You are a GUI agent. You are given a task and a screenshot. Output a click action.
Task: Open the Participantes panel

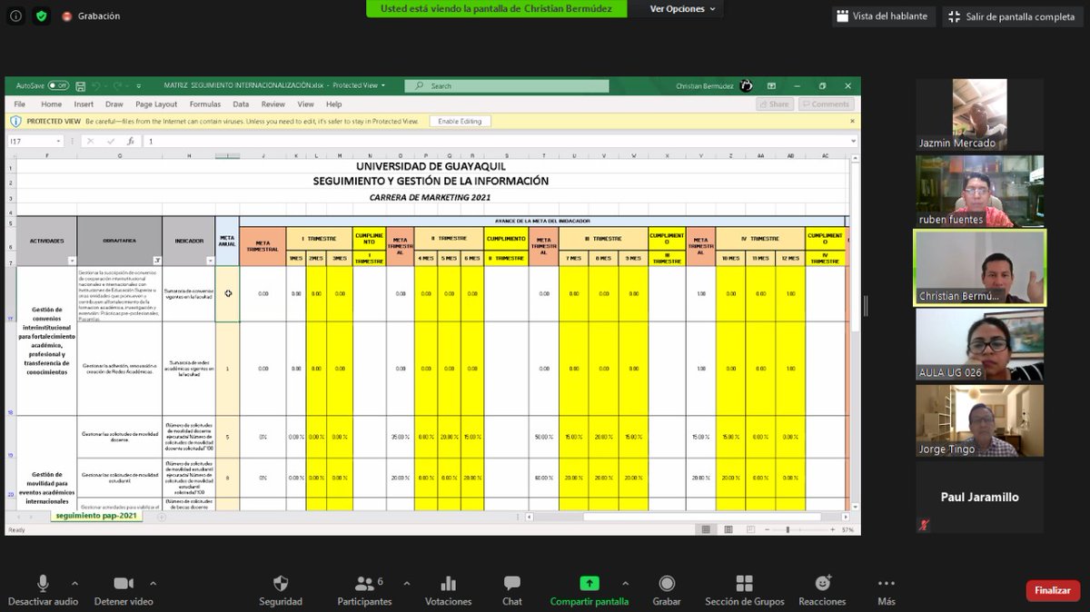(364, 590)
